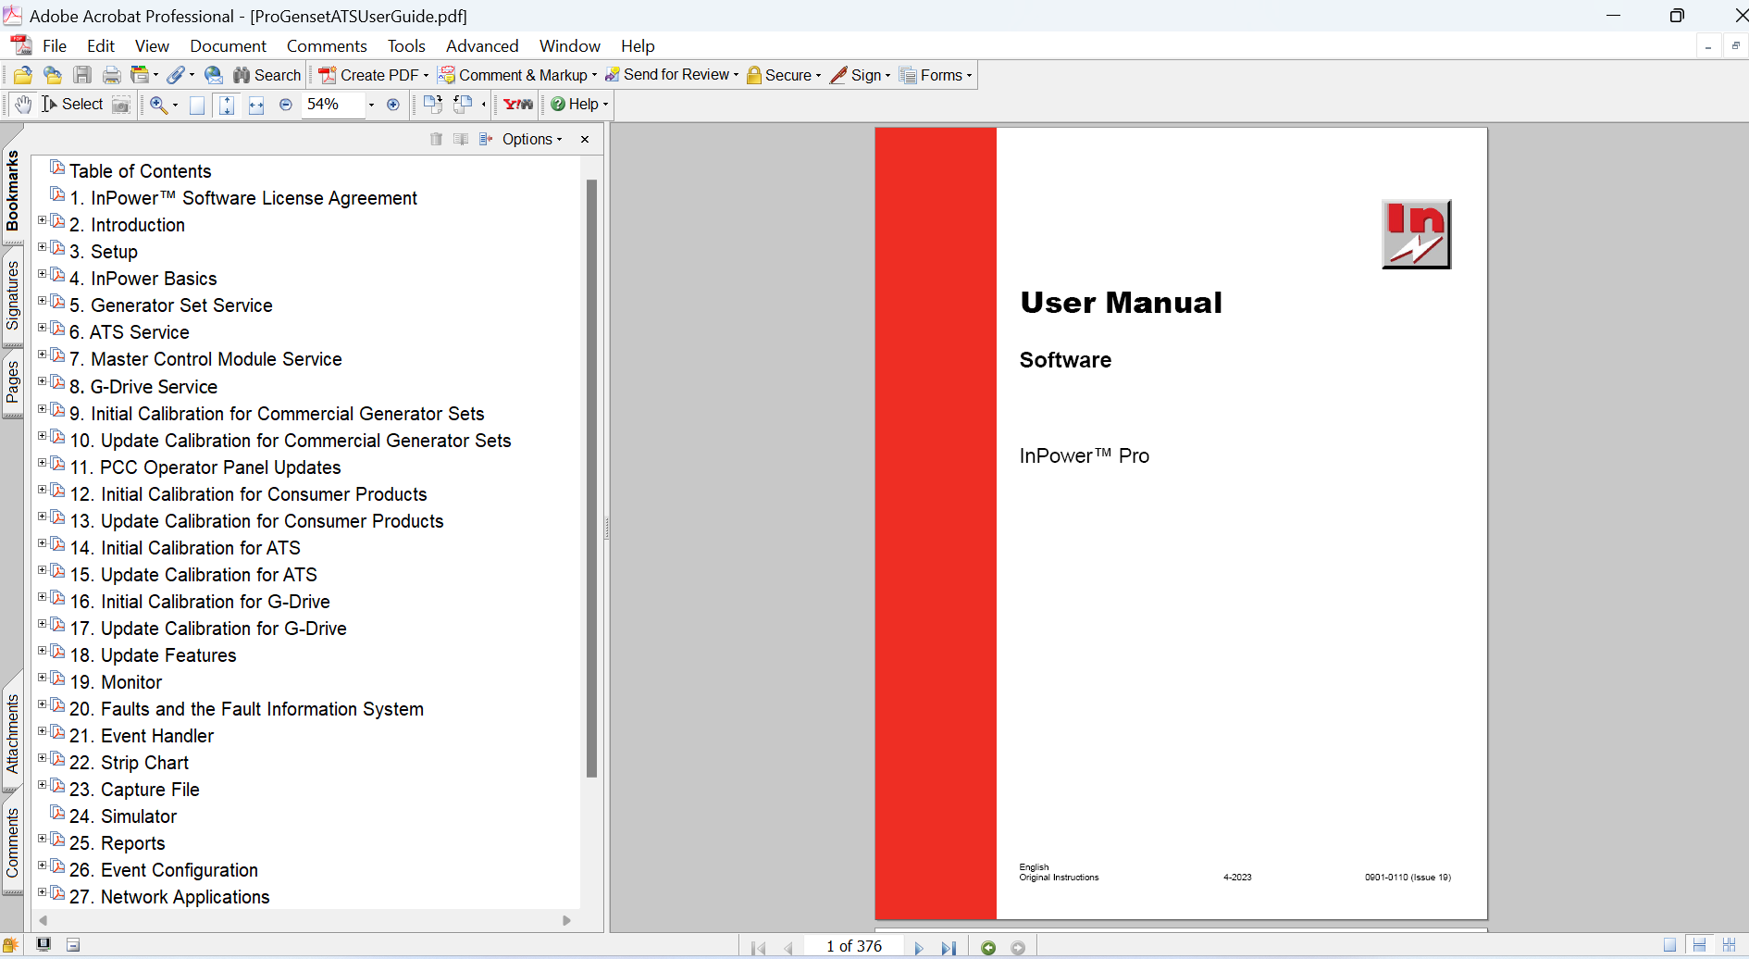Screen dimensions: 1749x959
Task: Click bookmarks horizontal scroll right arrow
Action: [566, 921]
